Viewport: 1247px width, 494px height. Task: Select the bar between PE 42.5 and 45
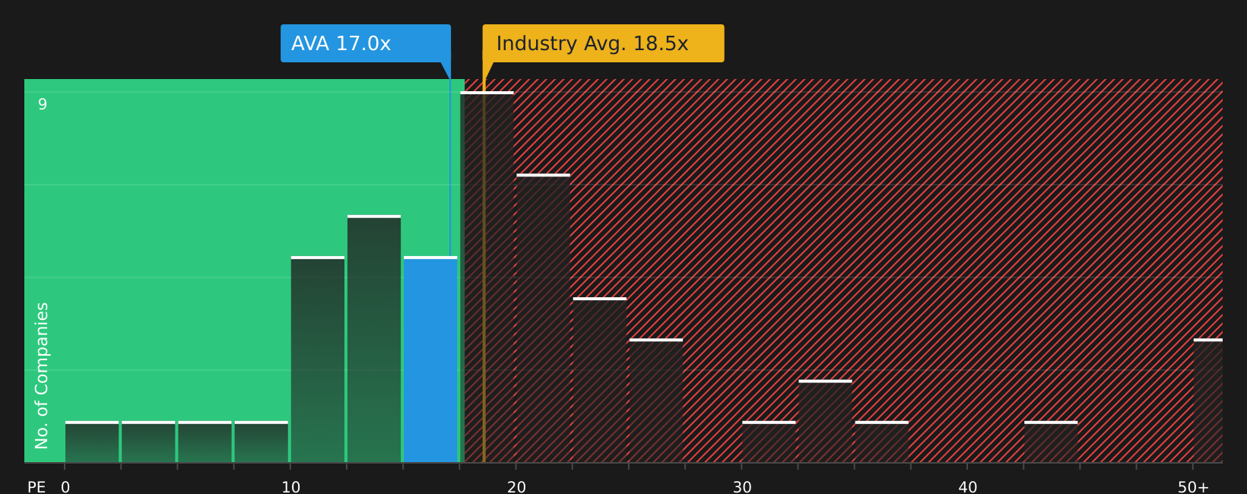tap(1051, 442)
